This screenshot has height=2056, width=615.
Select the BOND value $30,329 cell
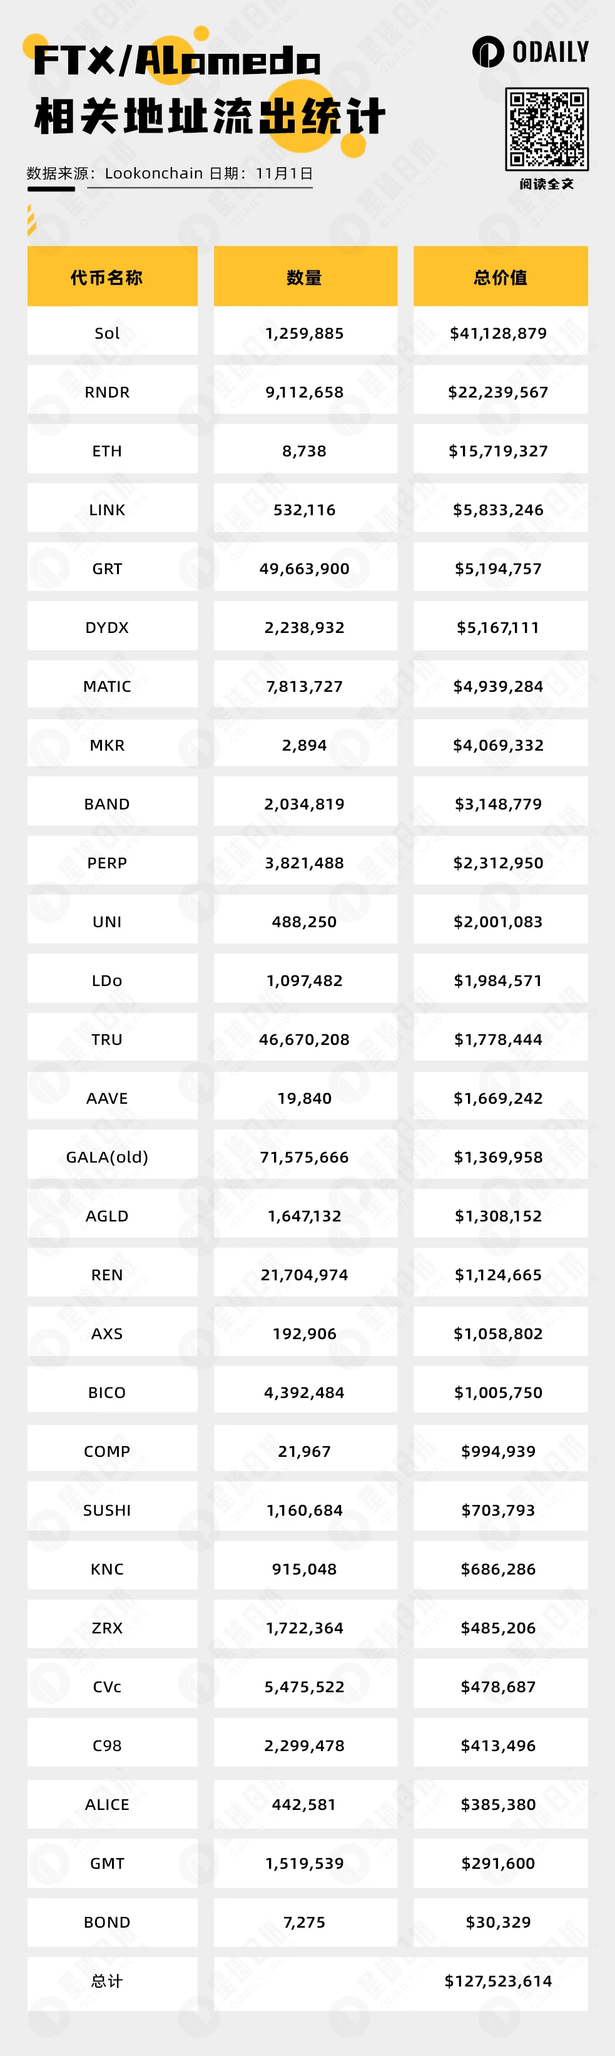point(499,1922)
